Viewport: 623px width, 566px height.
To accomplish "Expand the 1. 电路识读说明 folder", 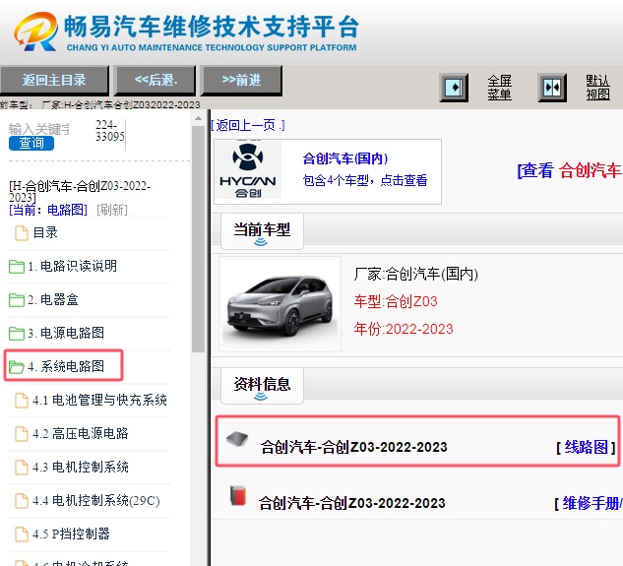I will 72,266.
